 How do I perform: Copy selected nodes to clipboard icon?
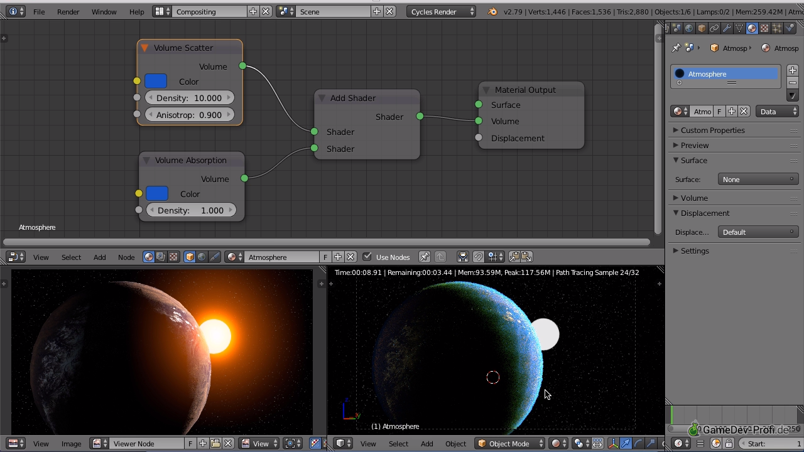click(x=514, y=257)
